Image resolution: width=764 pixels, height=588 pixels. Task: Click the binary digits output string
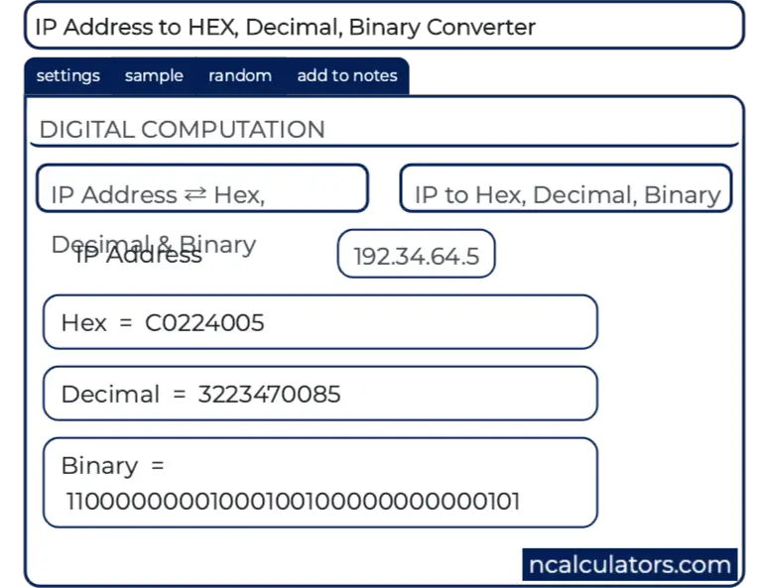pyautogui.click(x=293, y=501)
